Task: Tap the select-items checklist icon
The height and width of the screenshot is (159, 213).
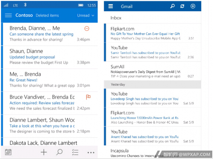Action: (75, 152)
